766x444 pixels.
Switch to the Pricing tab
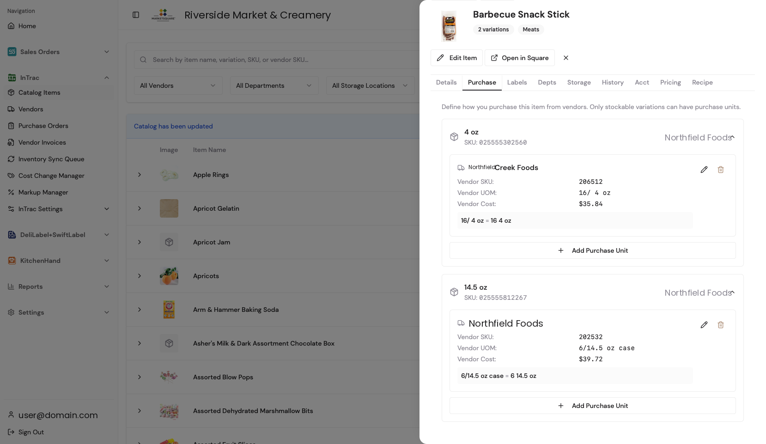tap(670, 82)
